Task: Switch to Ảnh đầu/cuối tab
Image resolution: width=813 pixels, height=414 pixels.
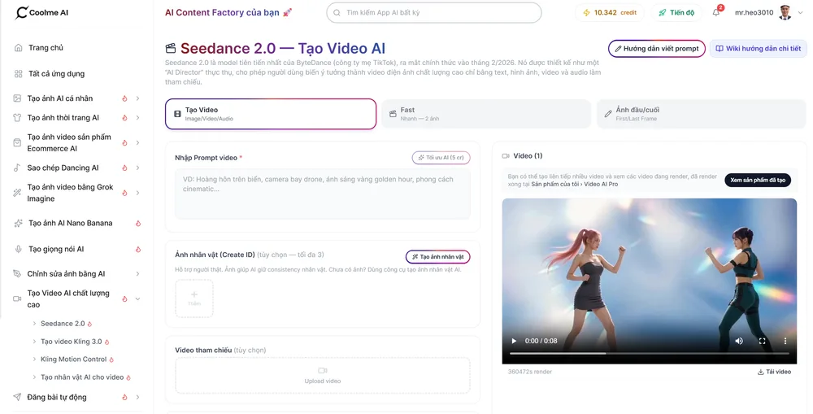Action: [x=702, y=114]
